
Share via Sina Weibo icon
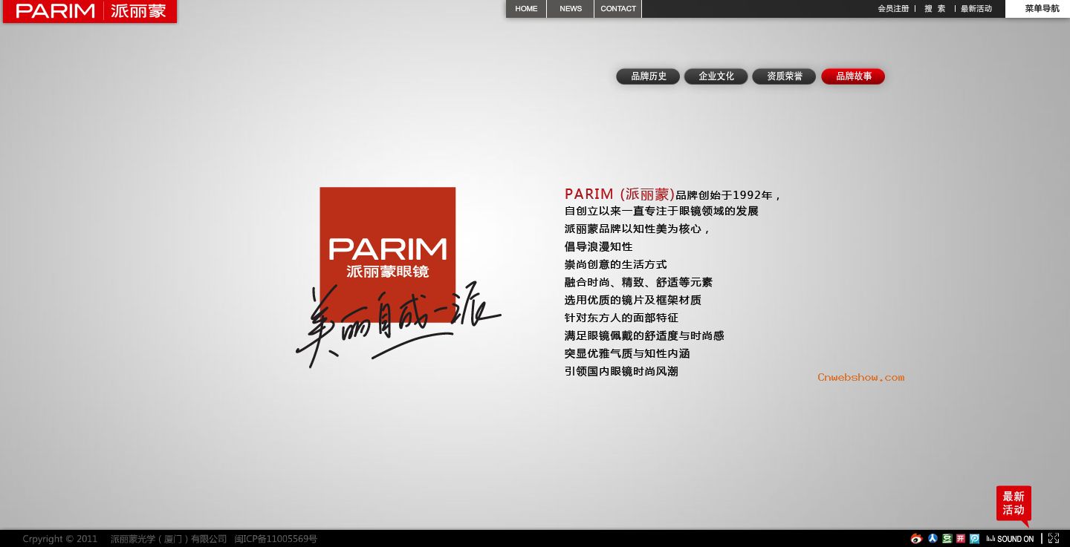tap(916, 539)
